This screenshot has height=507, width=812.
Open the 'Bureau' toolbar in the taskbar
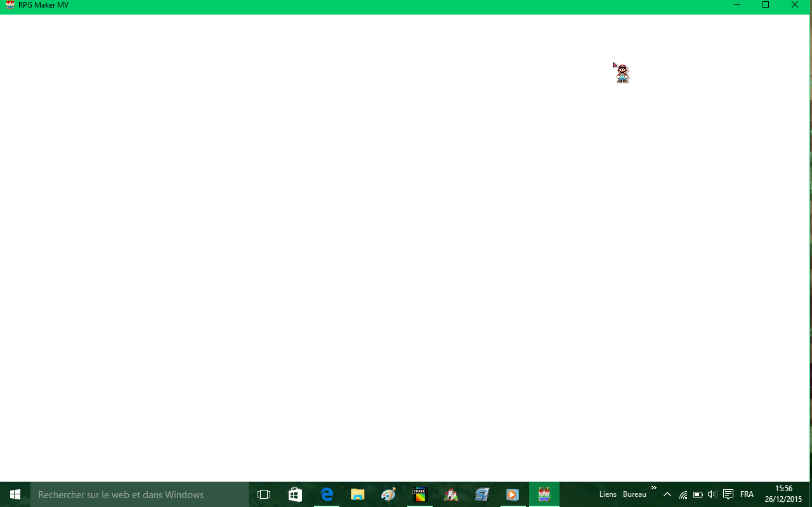click(634, 494)
